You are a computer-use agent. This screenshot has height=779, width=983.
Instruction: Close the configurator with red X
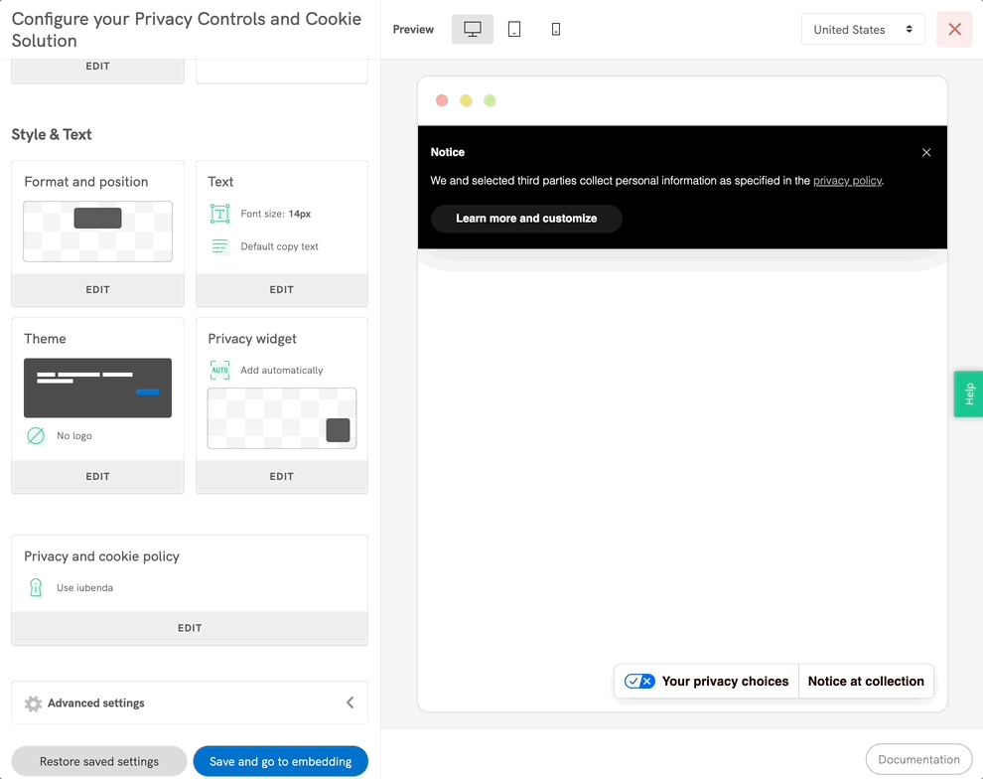click(954, 30)
